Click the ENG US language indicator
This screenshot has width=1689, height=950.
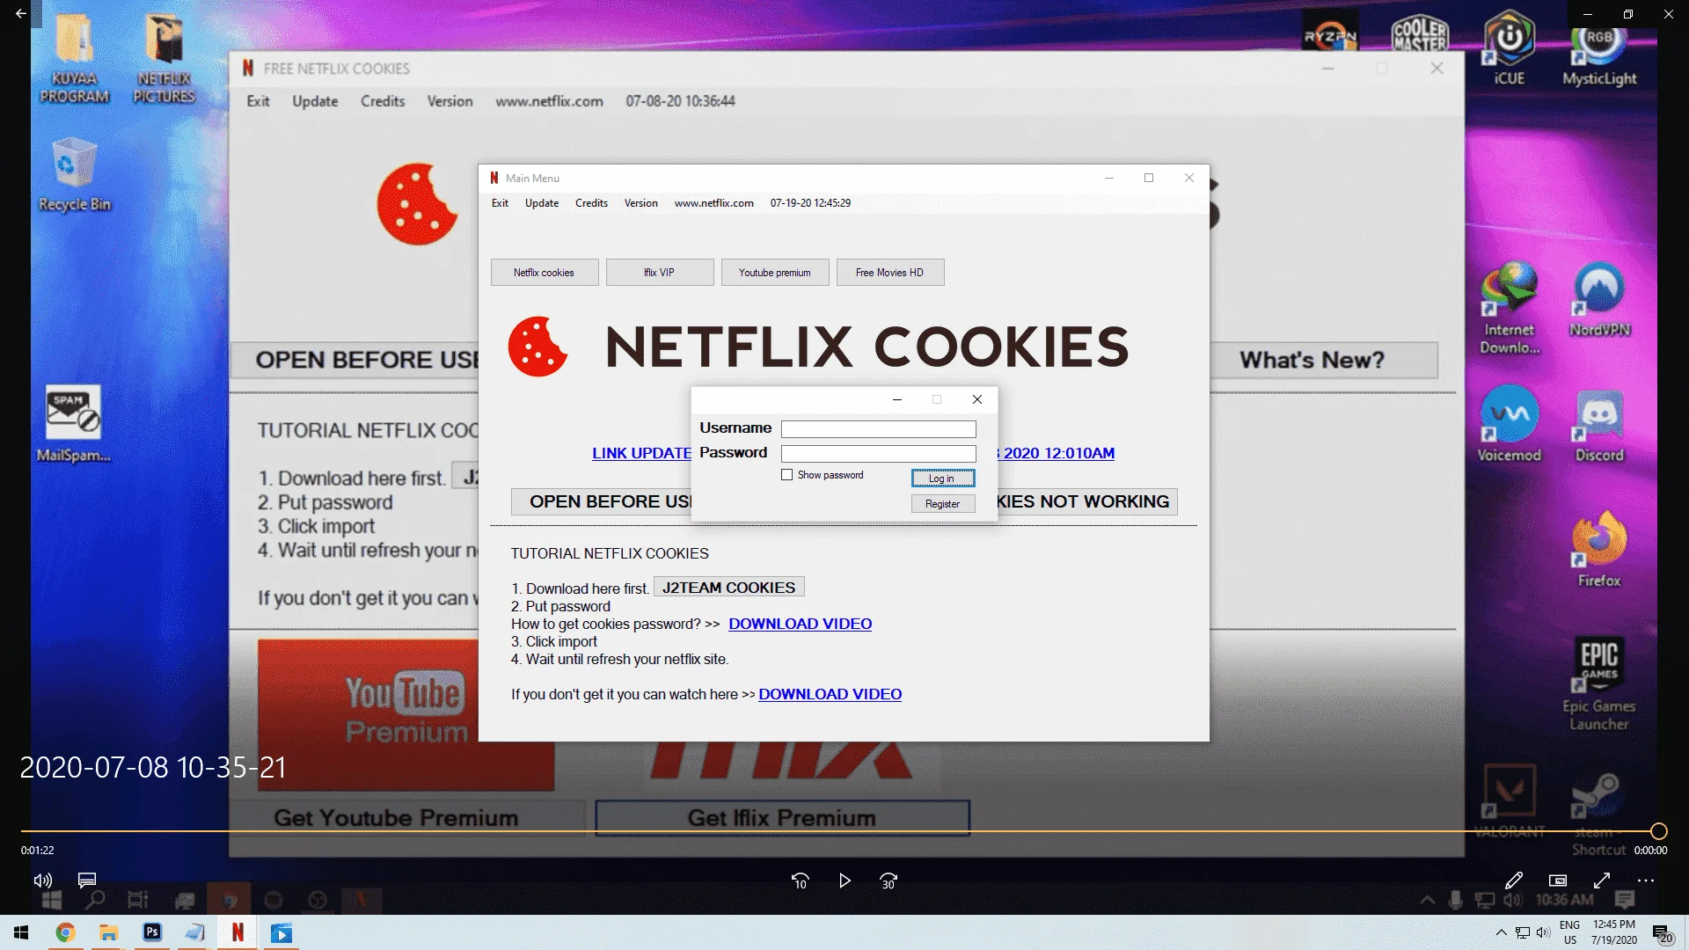point(1570,932)
